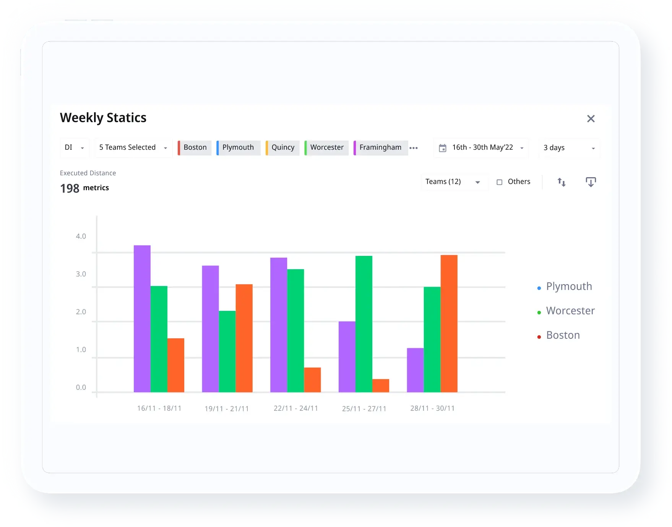The image size is (672, 527).
Task: Open the Teams (12) dropdown
Action: (x=453, y=182)
